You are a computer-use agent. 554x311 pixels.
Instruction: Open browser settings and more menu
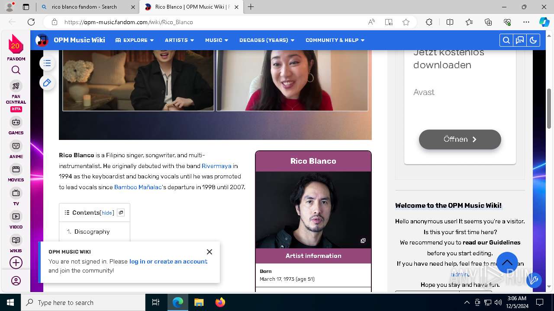[526, 22]
